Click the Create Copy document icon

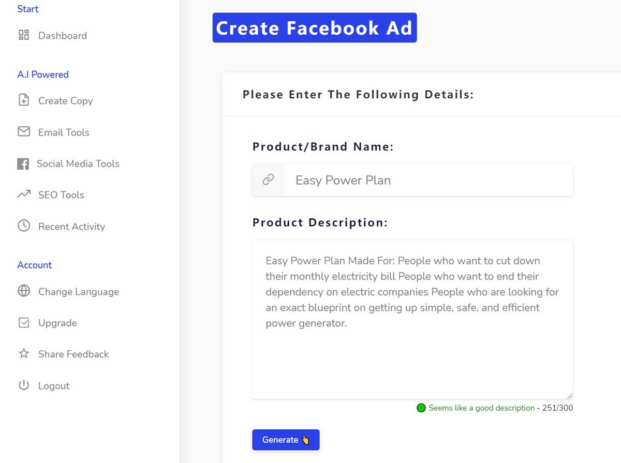pyautogui.click(x=24, y=100)
